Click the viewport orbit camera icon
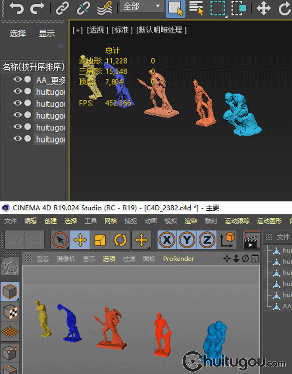292x374 pixels. (x=245, y=259)
